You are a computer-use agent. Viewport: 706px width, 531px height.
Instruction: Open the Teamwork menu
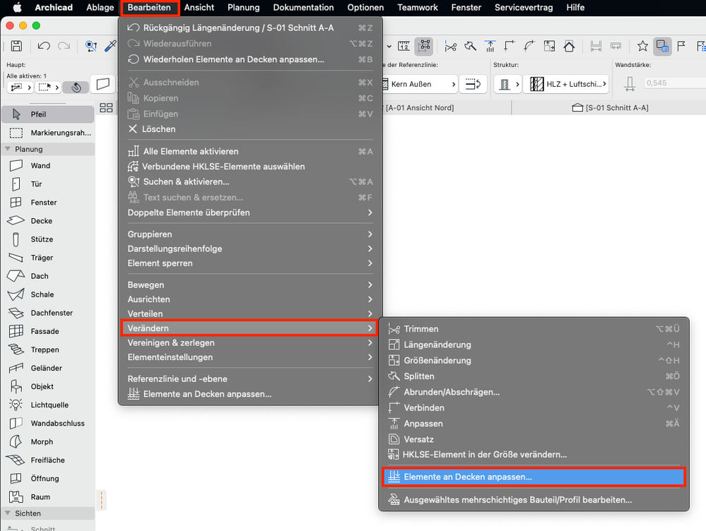418,8
